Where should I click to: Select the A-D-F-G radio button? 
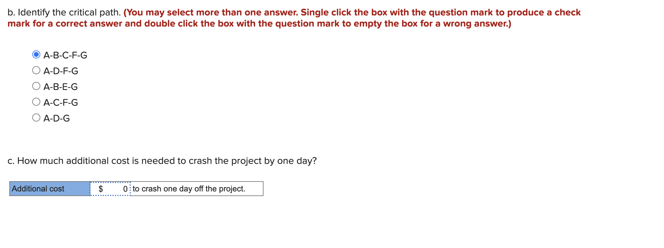coord(36,71)
